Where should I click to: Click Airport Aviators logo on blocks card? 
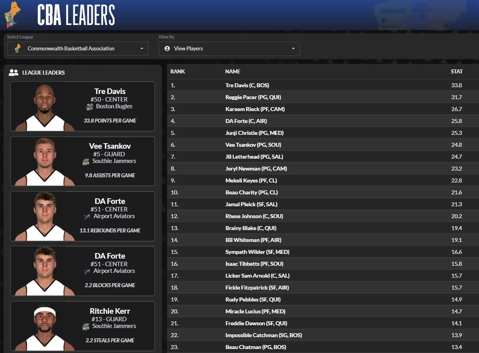pyautogui.click(x=87, y=271)
